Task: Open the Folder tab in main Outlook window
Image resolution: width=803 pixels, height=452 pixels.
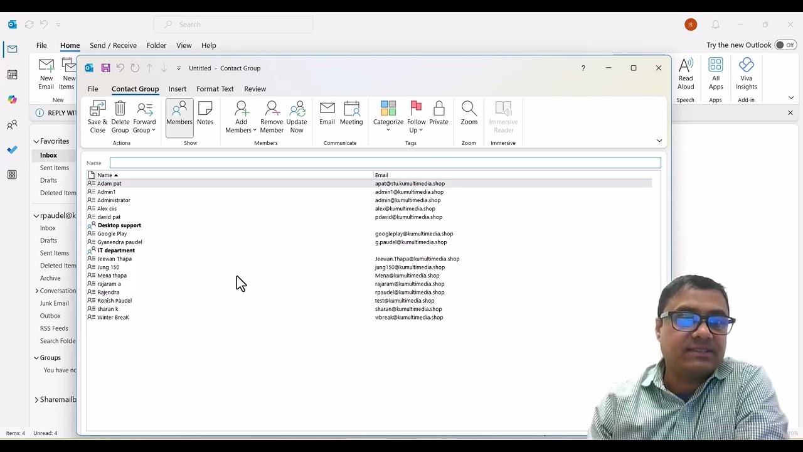Action: click(x=156, y=45)
